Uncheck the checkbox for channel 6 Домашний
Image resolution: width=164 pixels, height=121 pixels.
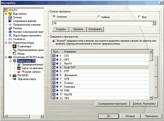(x=54, y=75)
